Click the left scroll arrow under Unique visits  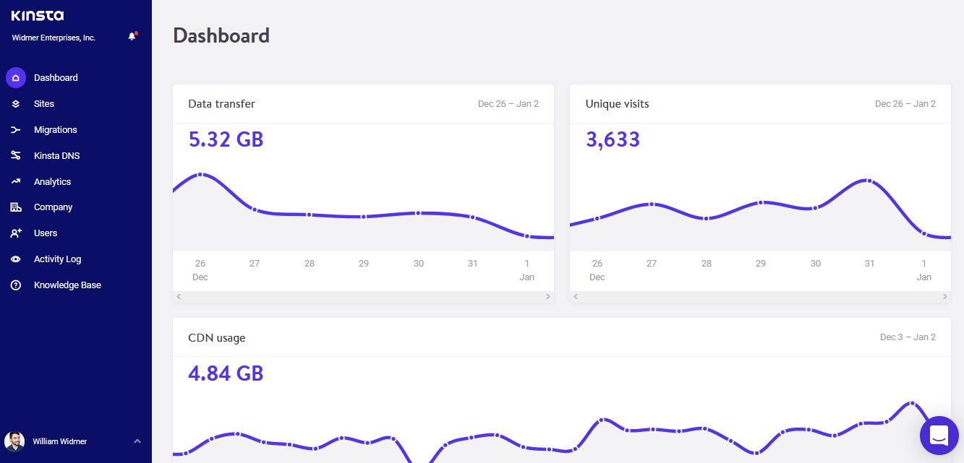576,297
